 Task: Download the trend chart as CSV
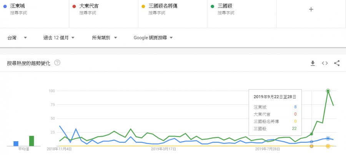[x=313, y=63]
